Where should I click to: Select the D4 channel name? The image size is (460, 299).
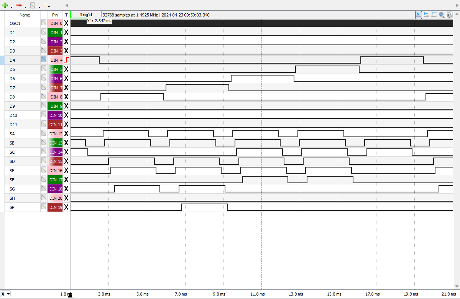(12, 60)
